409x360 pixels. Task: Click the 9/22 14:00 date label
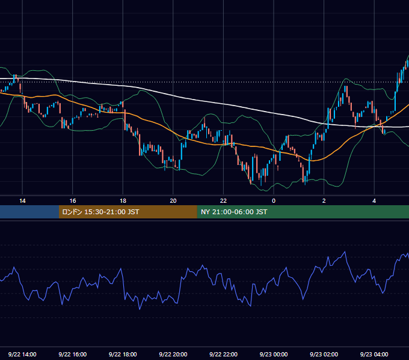tap(22, 354)
